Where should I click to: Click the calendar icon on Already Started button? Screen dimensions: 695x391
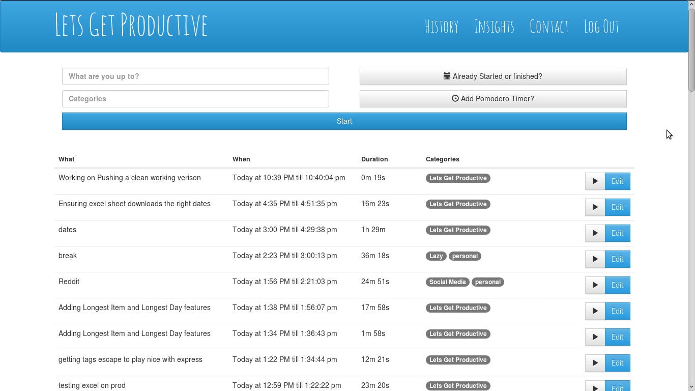pyautogui.click(x=448, y=76)
